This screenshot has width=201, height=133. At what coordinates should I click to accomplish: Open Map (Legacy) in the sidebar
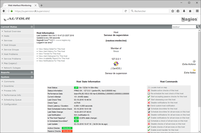click(10, 63)
